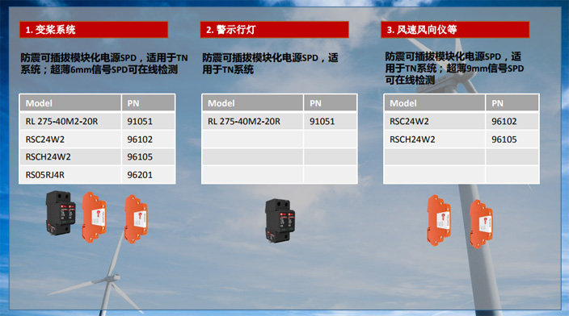Viewport: 569px width, 316px height.
Task: Select the description text mentioning 超薄9mm信号SPD
Action: pyautogui.click(x=454, y=68)
